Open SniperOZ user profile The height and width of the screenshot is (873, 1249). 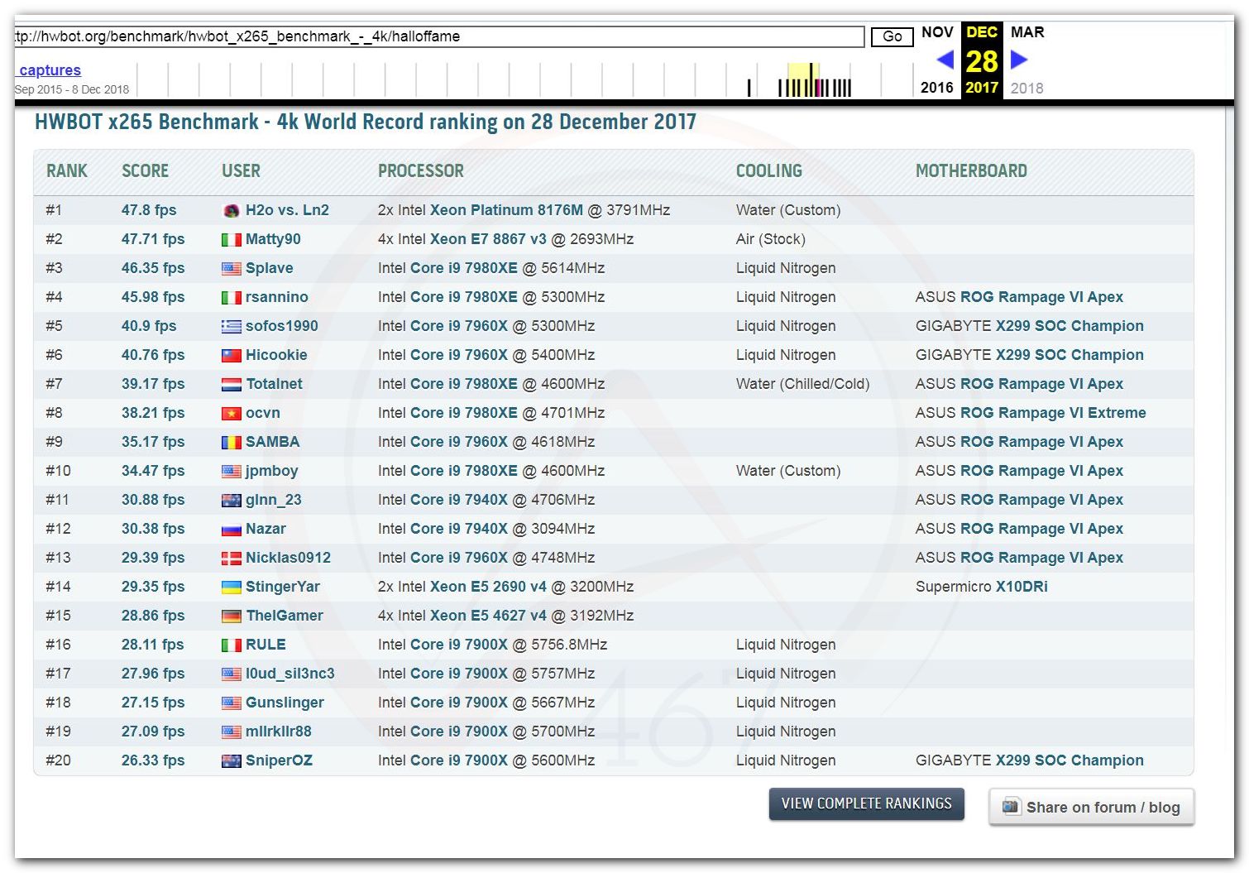(x=279, y=760)
